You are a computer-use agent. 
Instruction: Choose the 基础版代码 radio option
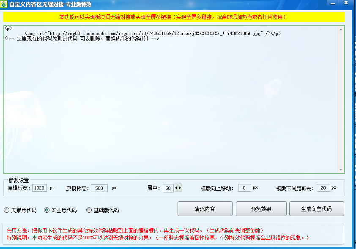89,210
